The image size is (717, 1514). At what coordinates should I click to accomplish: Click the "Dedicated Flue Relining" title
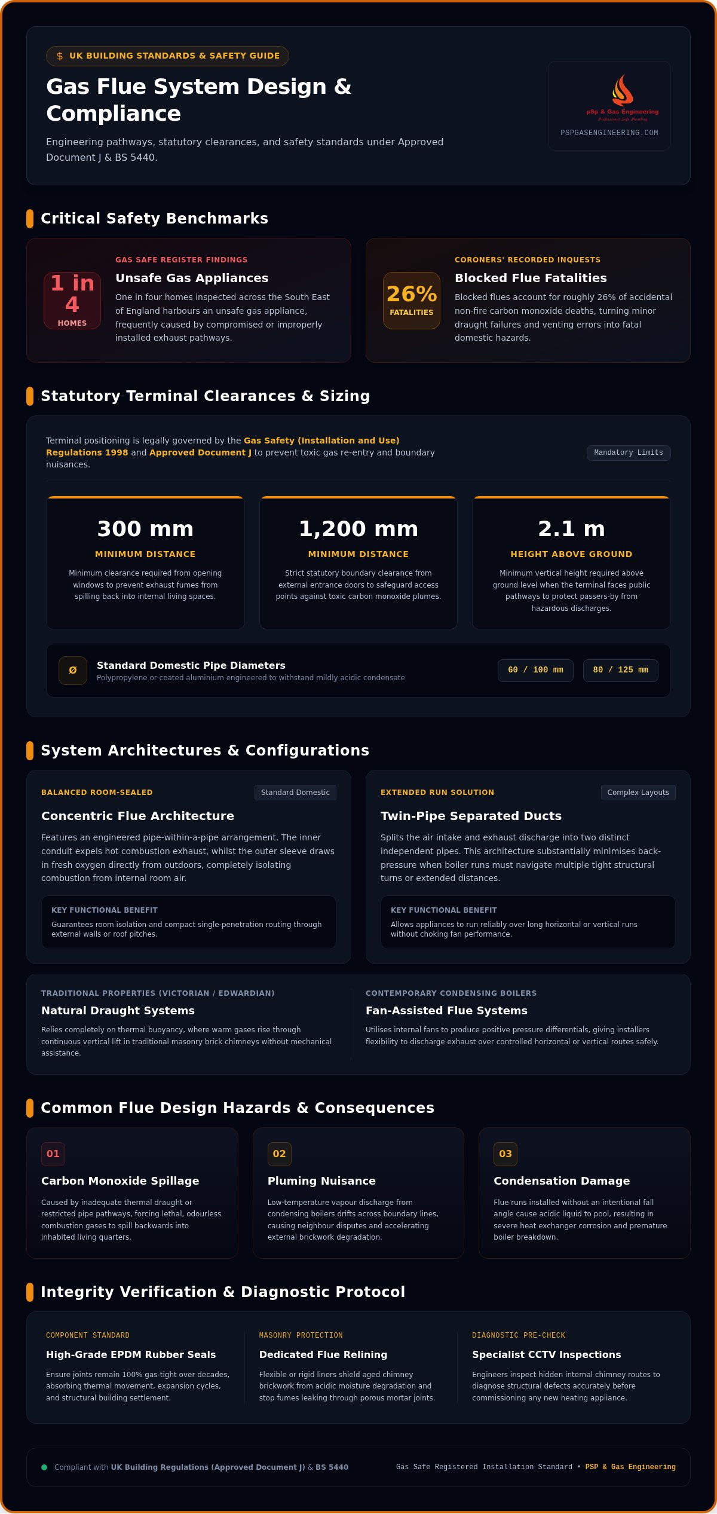tap(323, 1355)
